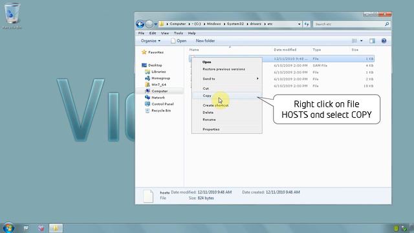This screenshot has height=233, width=414.
Task: Open the blue Help question-mark icon
Action: coord(384,41)
